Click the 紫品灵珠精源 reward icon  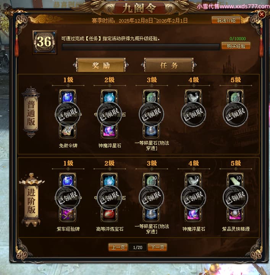point(235,214)
